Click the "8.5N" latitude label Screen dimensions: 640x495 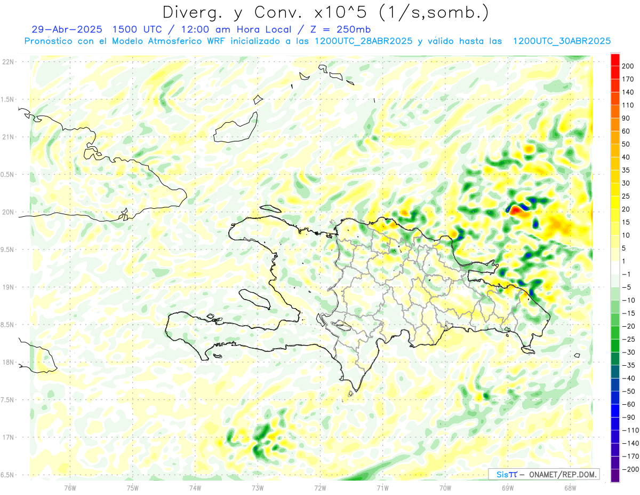click(7, 325)
